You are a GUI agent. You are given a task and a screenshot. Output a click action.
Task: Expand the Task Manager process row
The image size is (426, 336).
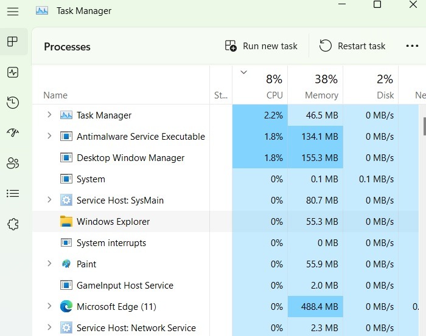click(x=49, y=115)
